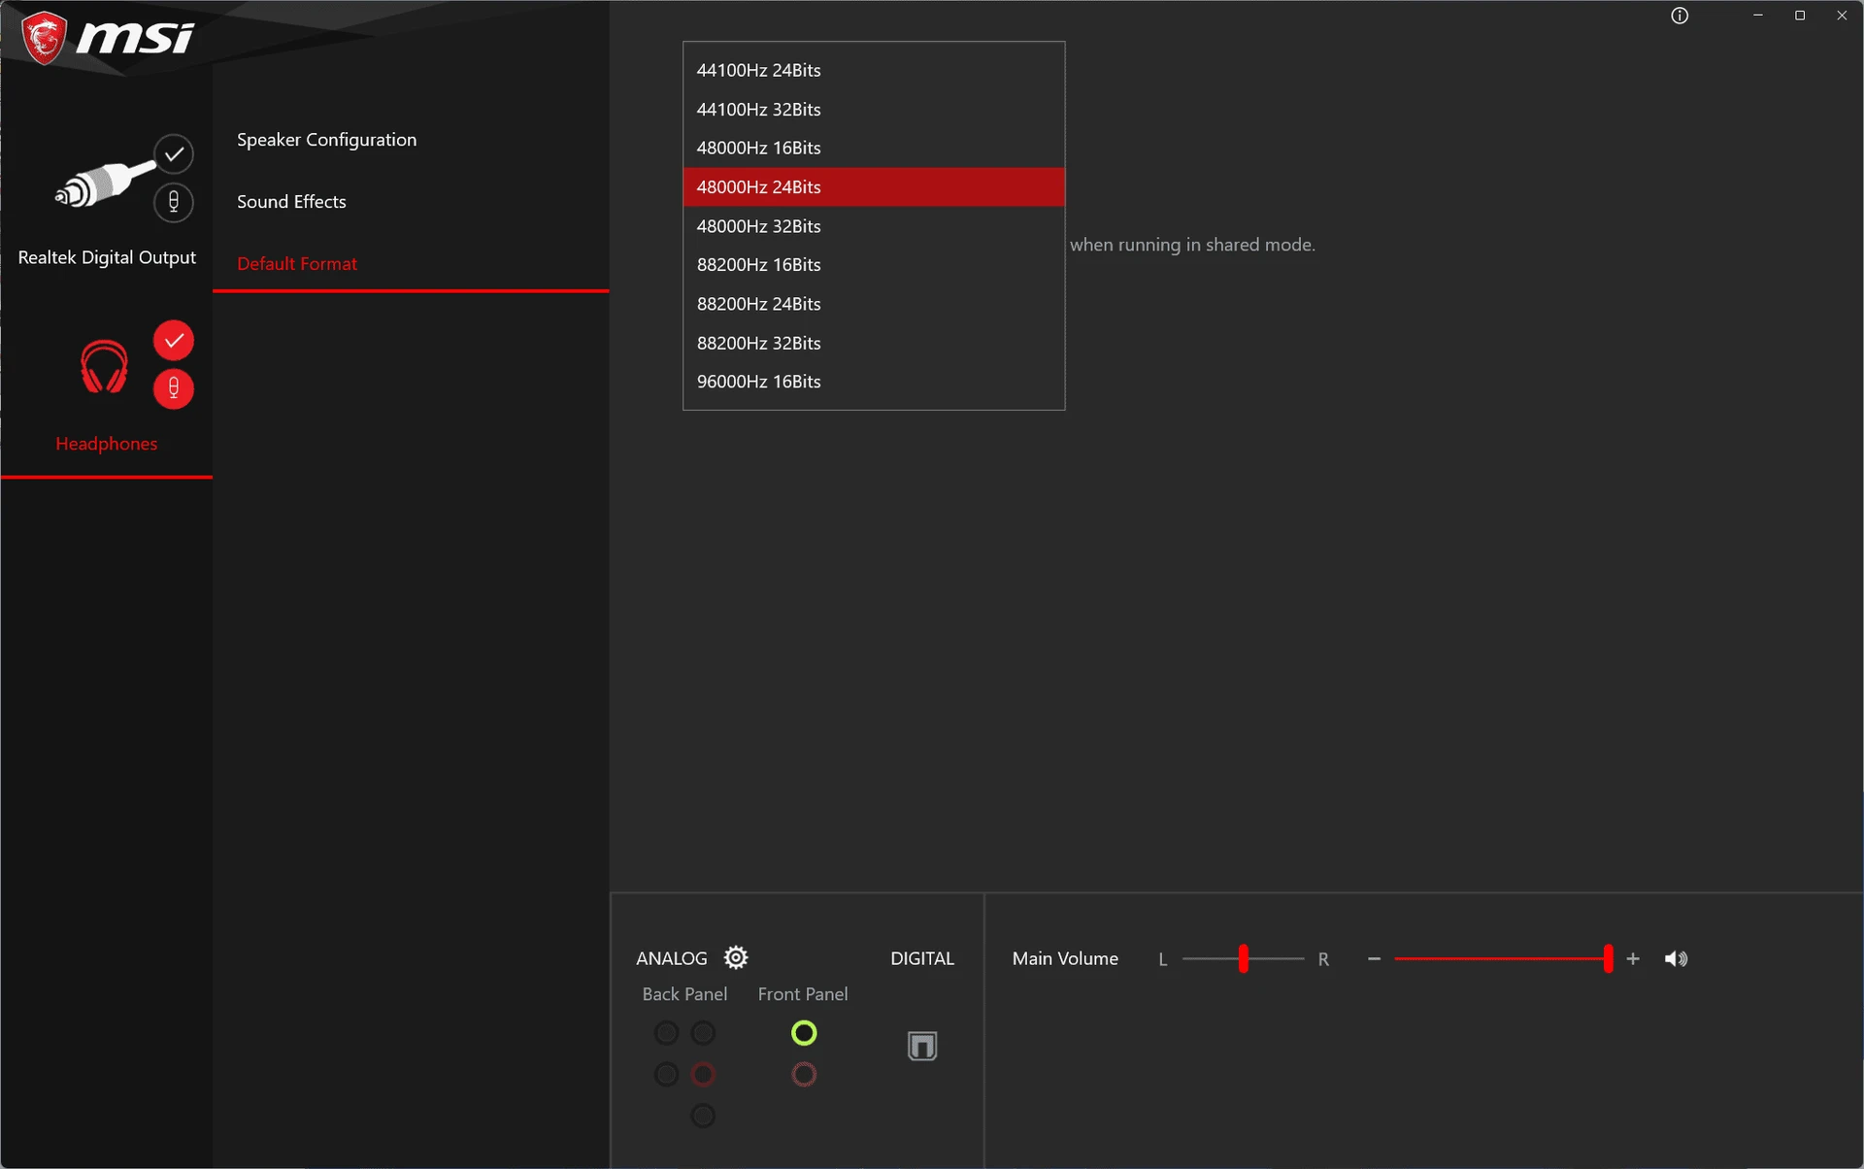Click the lowest Back Panel jack
The width and height of the screenshot is (1864, 1169).
pos(703,1116)
